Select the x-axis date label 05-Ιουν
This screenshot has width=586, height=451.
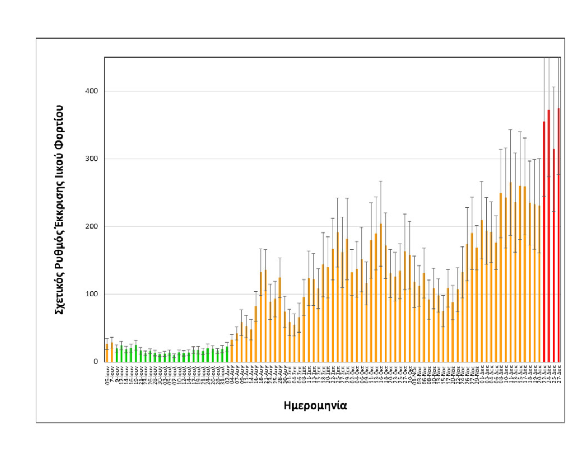tap(107, 371)
